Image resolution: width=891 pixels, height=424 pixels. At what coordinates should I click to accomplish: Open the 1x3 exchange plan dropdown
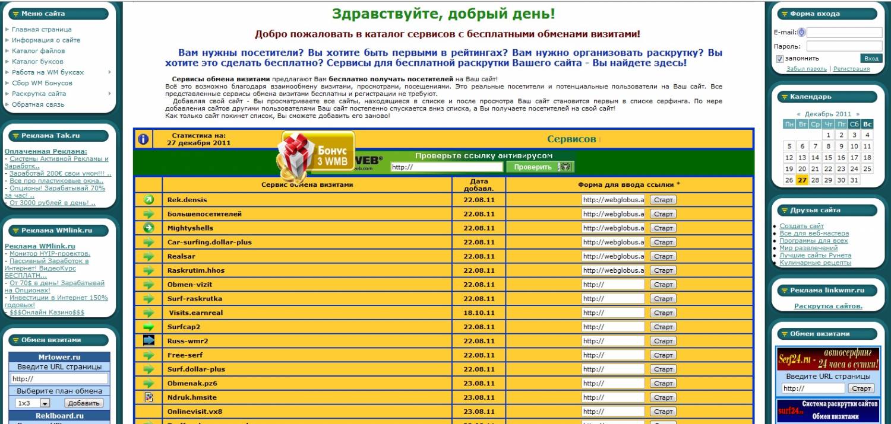32,403
